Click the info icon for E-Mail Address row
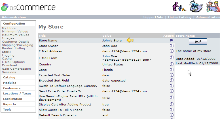 (172, 51)
